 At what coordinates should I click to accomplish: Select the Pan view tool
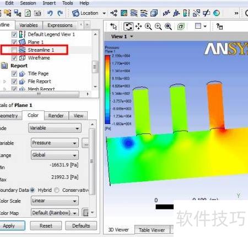click(x=138, y=26)
